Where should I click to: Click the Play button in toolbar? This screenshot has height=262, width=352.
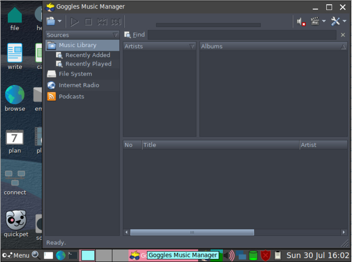tap(74, 22)
